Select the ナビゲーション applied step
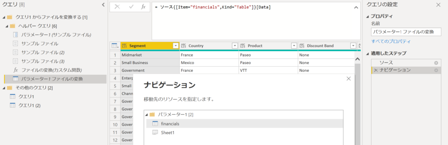 pos(406,70)
